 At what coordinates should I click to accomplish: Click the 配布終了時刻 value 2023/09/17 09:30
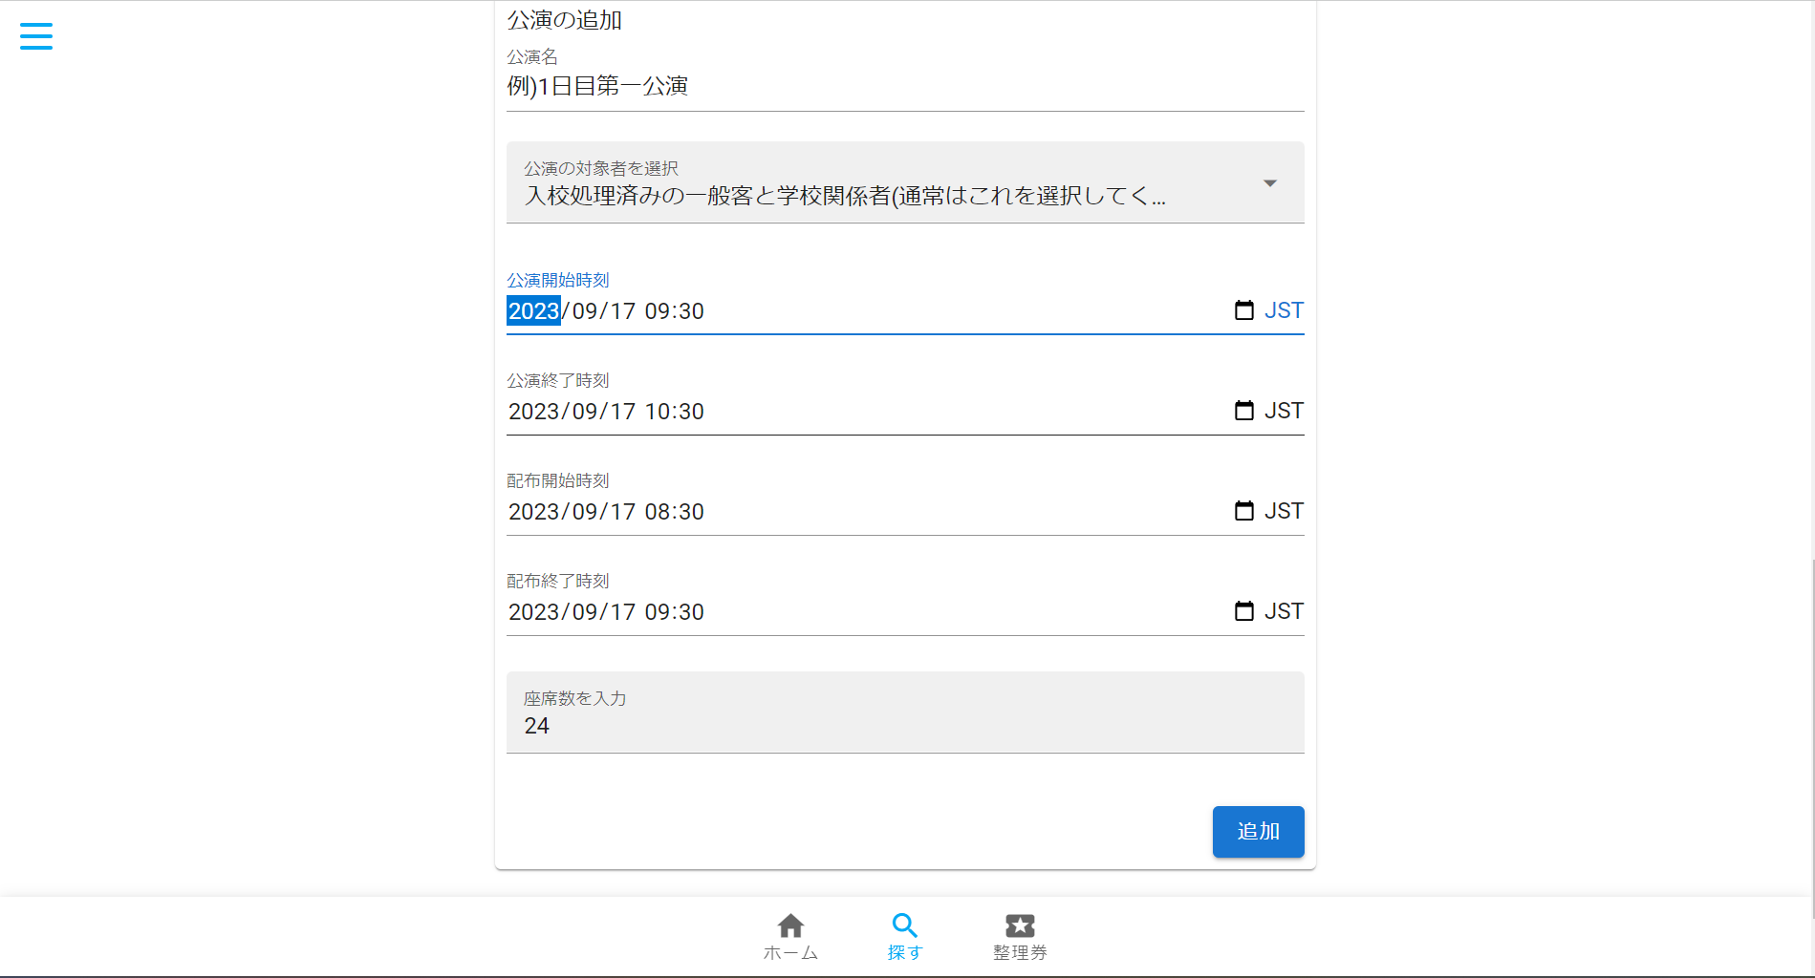coord(606,612)
